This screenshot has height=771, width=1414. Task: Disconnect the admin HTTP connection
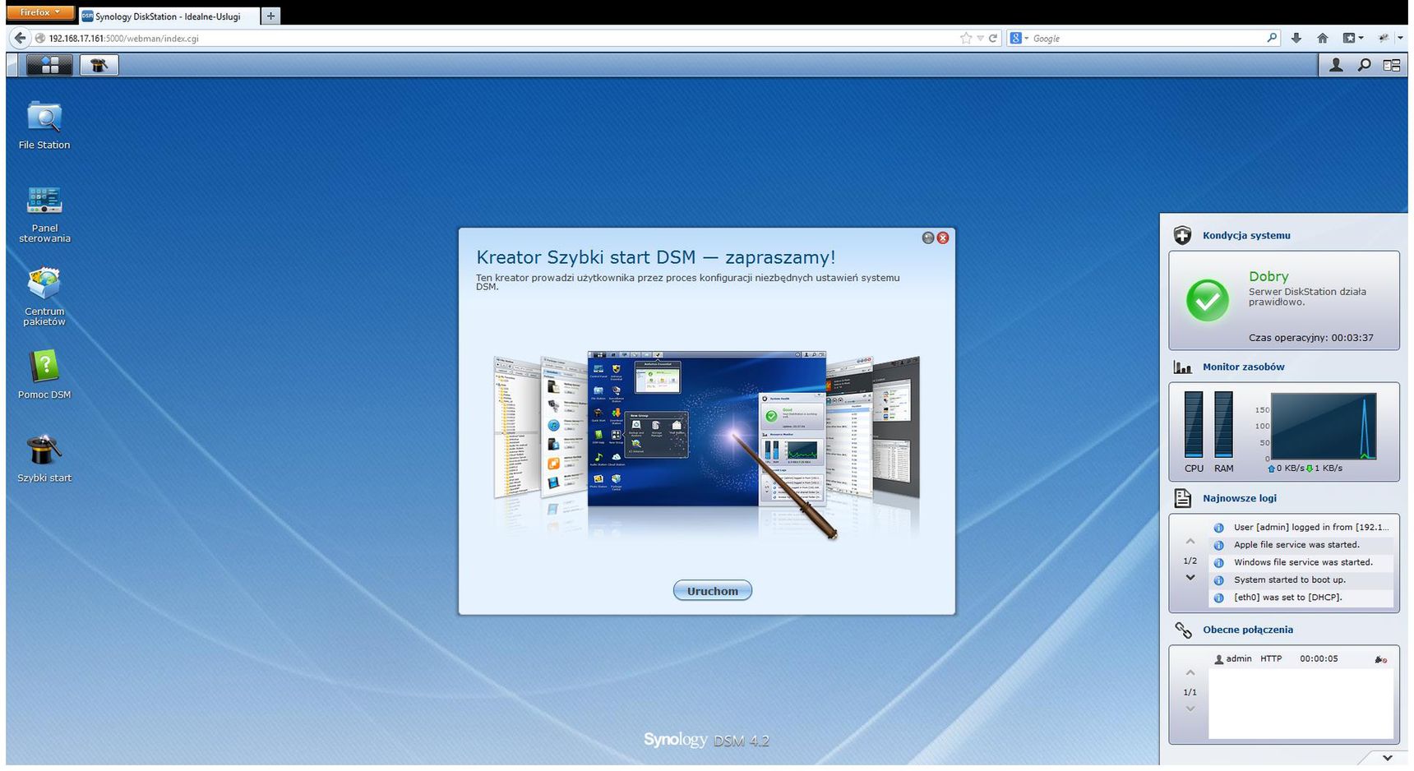(1380, 659)
